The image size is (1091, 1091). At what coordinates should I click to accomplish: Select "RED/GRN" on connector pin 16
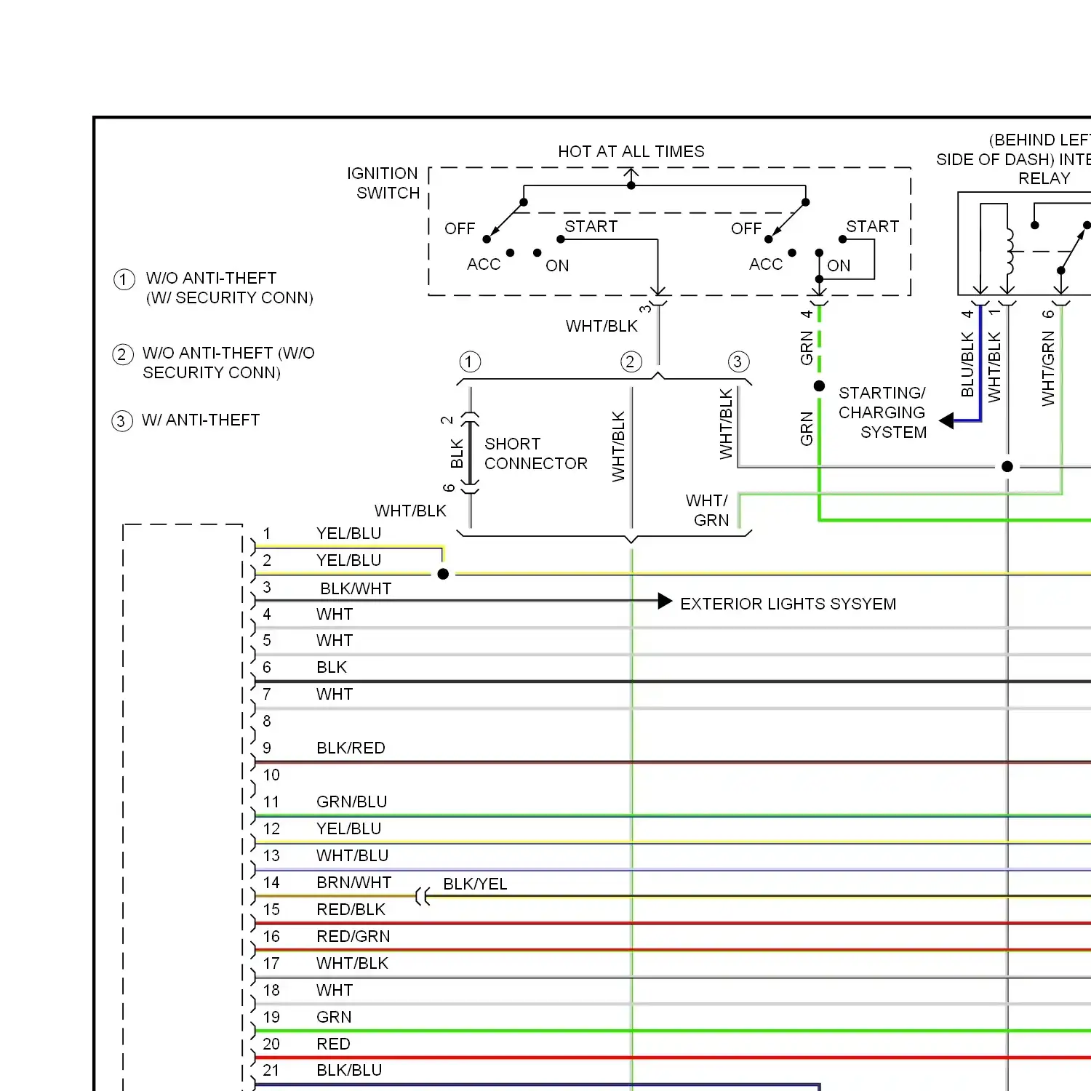[x=353, y=936]
